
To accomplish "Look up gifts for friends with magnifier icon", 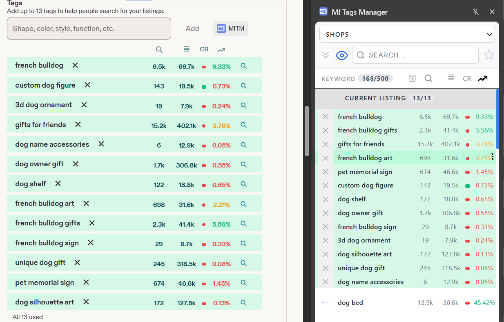I will (244, 125).
